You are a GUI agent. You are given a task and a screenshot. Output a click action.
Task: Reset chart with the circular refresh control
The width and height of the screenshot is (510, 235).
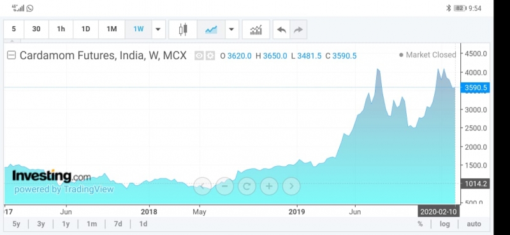pos(247,186)
